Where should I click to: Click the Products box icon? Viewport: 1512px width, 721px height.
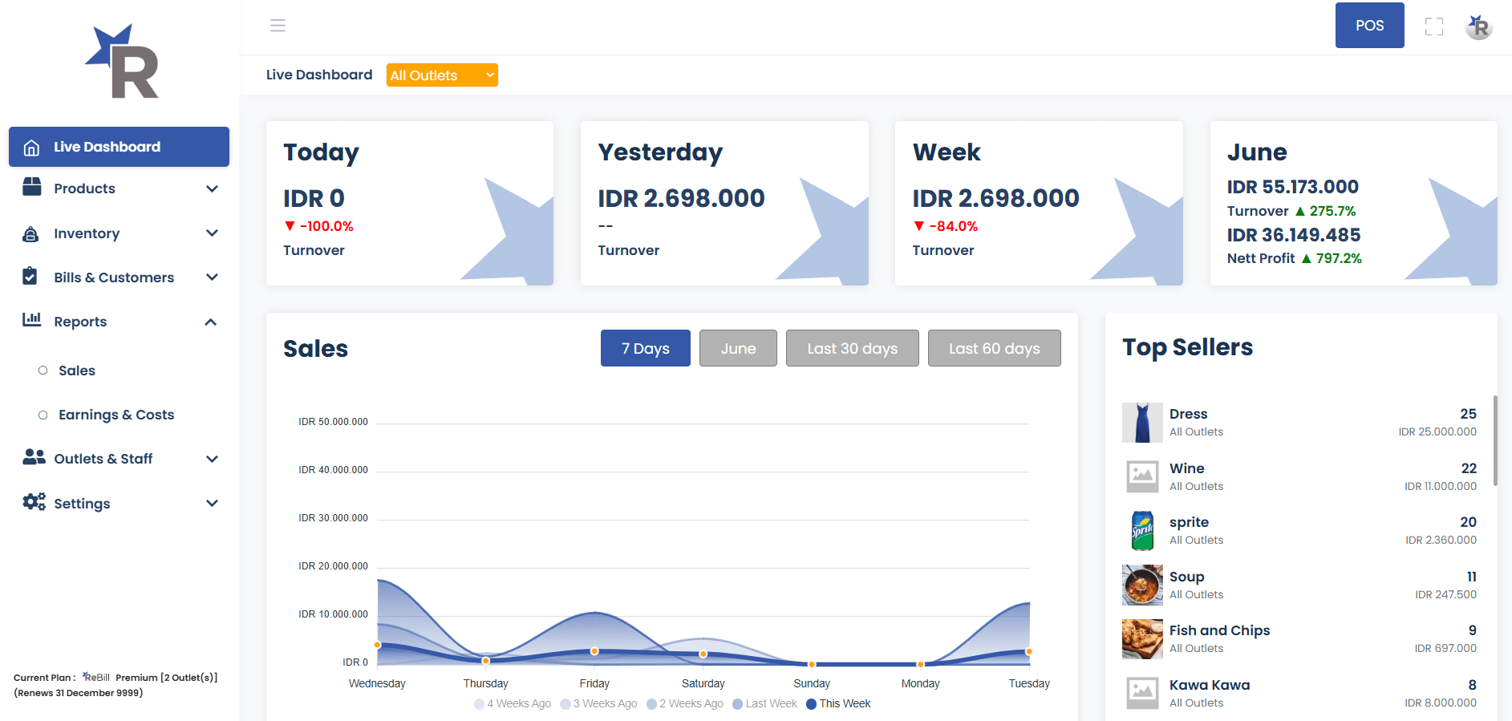pyautogui.click(x=32, y=188)
